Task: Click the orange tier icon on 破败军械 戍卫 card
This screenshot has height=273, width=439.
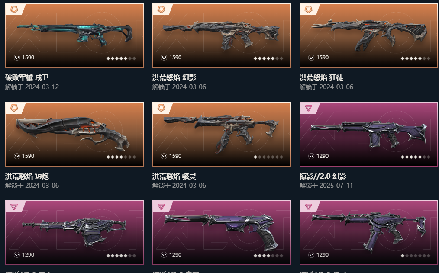Action: (14, 10)
